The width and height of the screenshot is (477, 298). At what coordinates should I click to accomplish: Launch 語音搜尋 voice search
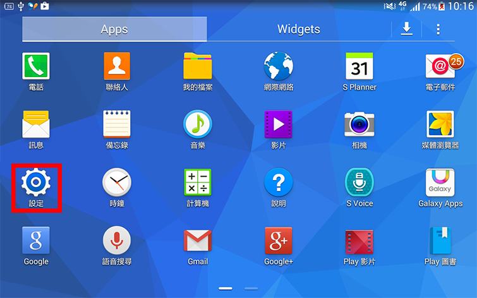(117, 240)
